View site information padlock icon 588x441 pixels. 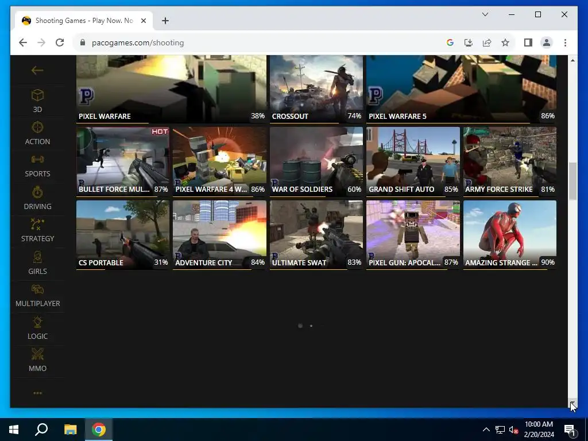point(83,42)
